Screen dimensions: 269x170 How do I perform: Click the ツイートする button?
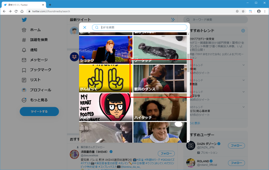[x=39, y=112]
